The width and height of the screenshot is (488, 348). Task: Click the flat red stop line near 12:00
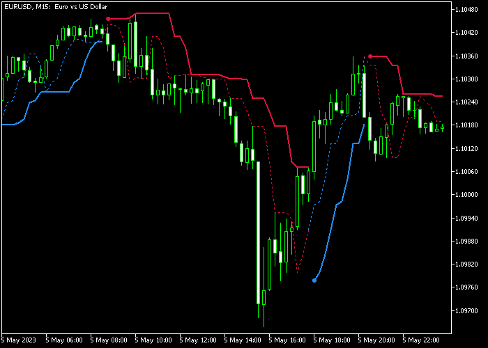click(x=205, y=74)
